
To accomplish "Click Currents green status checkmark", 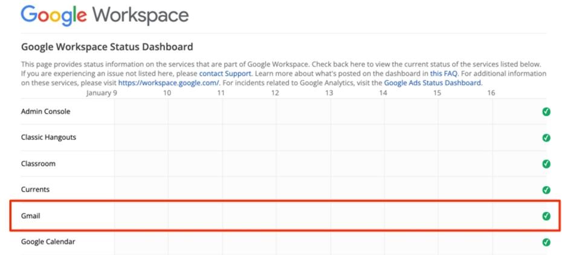I will (546, 190).
